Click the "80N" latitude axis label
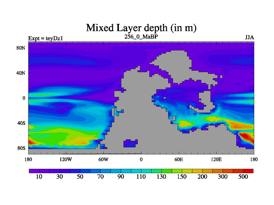The height and width of the screenshot is (205, 274). pyautogui.click(x=21, y=48)
